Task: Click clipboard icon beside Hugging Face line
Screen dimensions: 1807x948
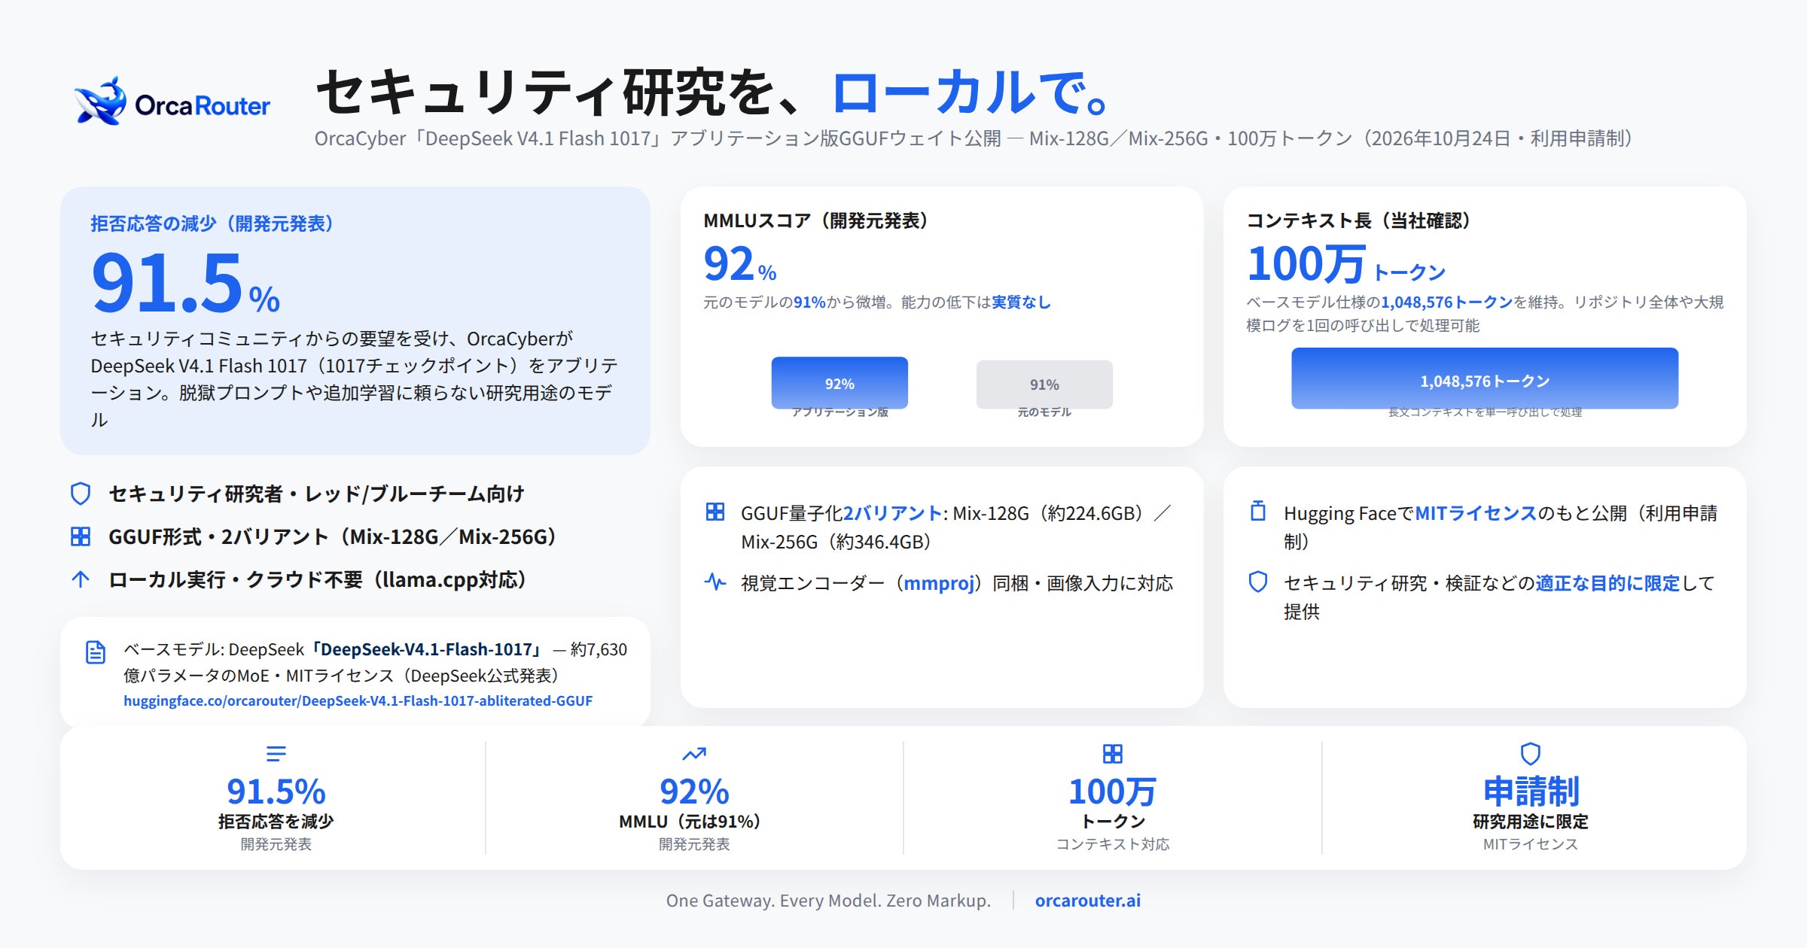Action: [x=1258, y=511]
